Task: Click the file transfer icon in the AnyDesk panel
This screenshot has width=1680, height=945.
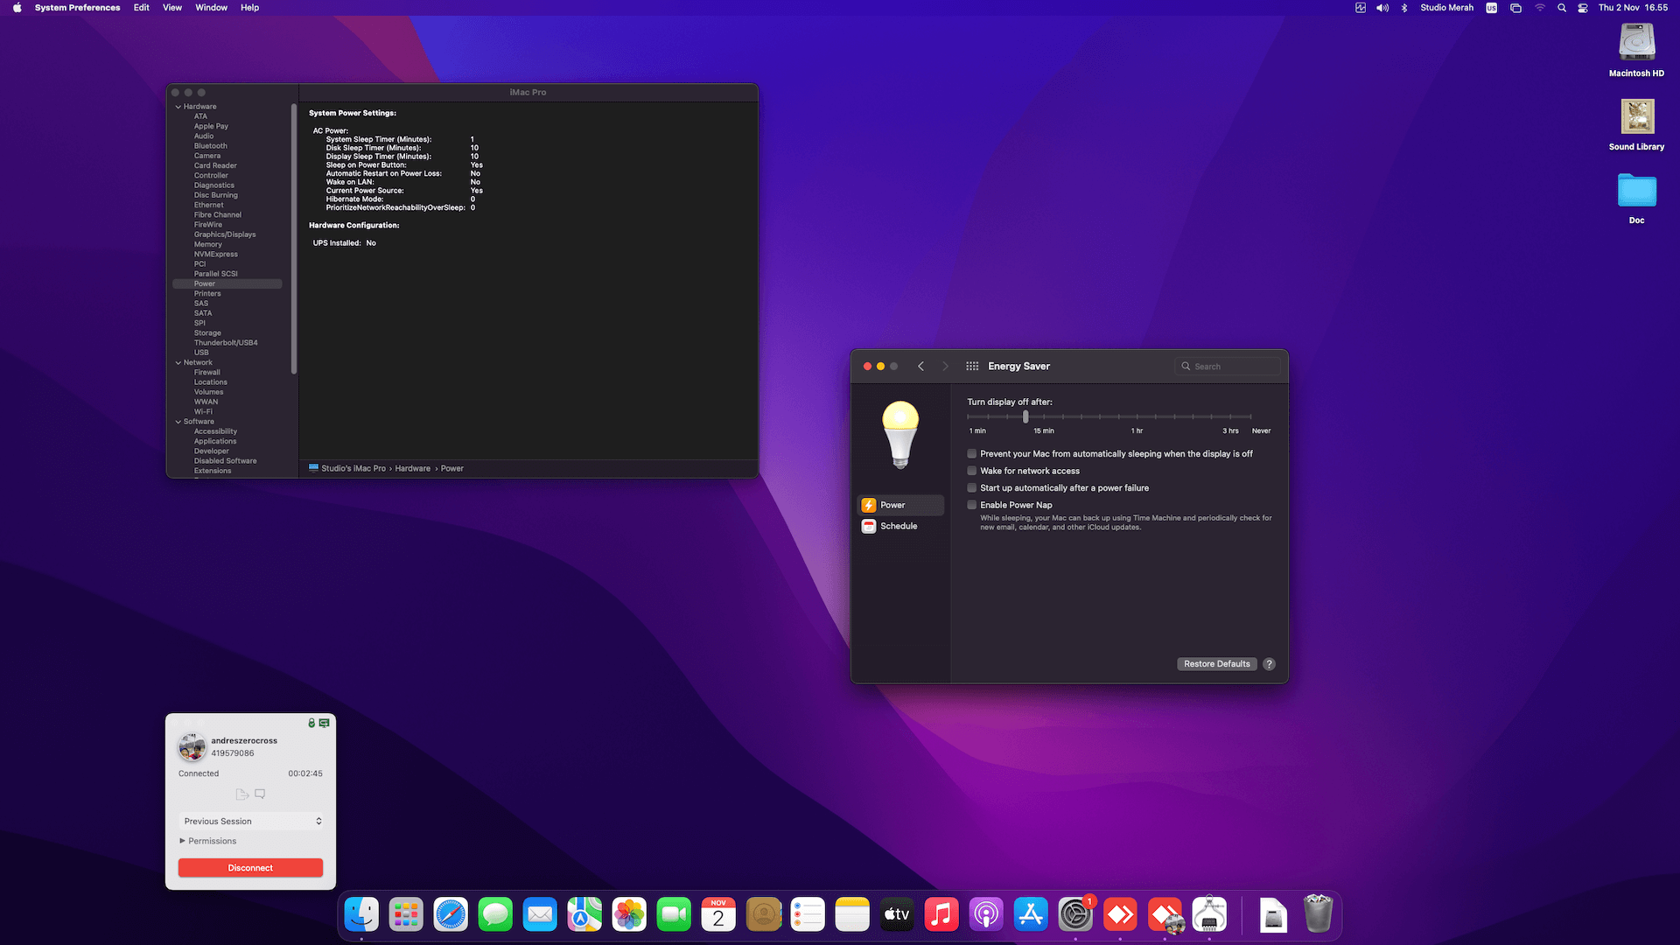Action: tap(242, 794)
